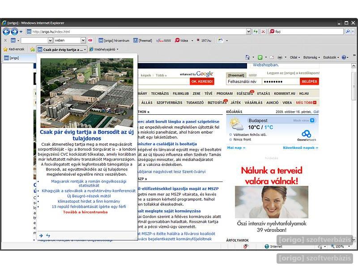
Task: Click the zoom magnifier in the status bar
Action: (332, 246)
